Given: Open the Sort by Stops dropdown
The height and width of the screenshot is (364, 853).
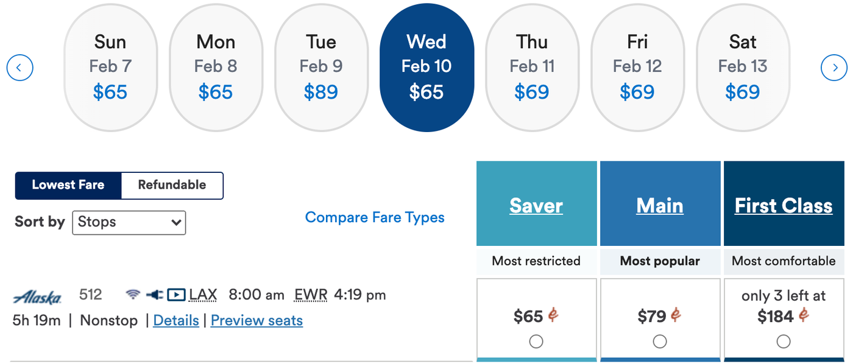Looking at the screenshot, I should 129,222.
